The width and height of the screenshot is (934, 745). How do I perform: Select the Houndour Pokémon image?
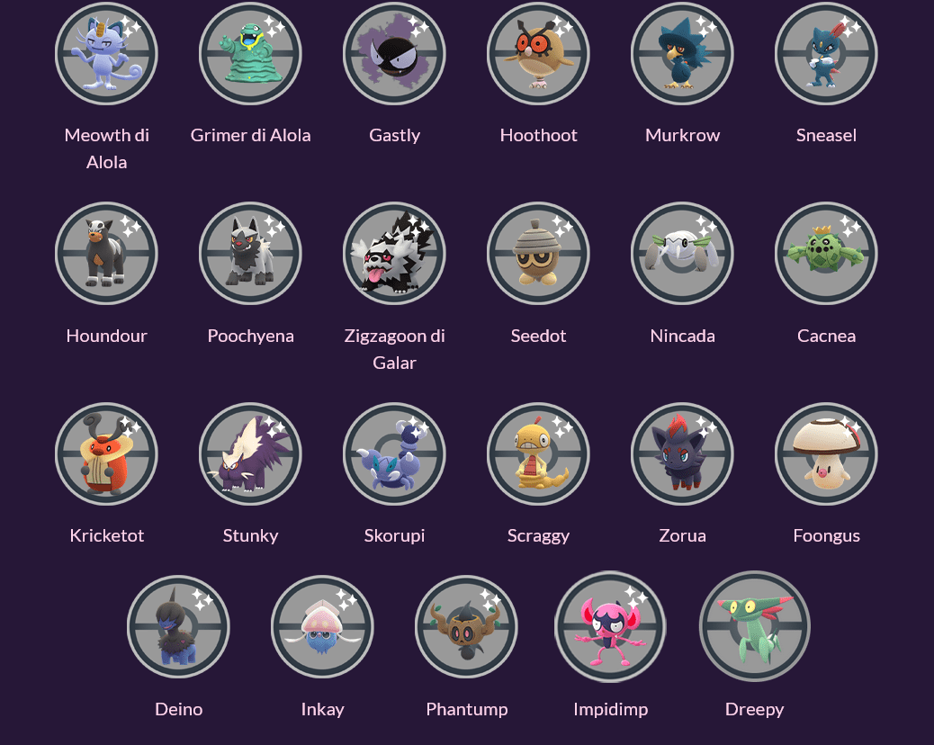coord(106,254)
